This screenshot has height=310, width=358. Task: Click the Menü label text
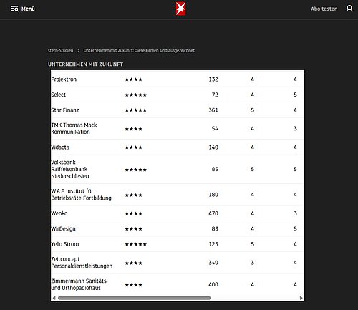pos(28,9)
